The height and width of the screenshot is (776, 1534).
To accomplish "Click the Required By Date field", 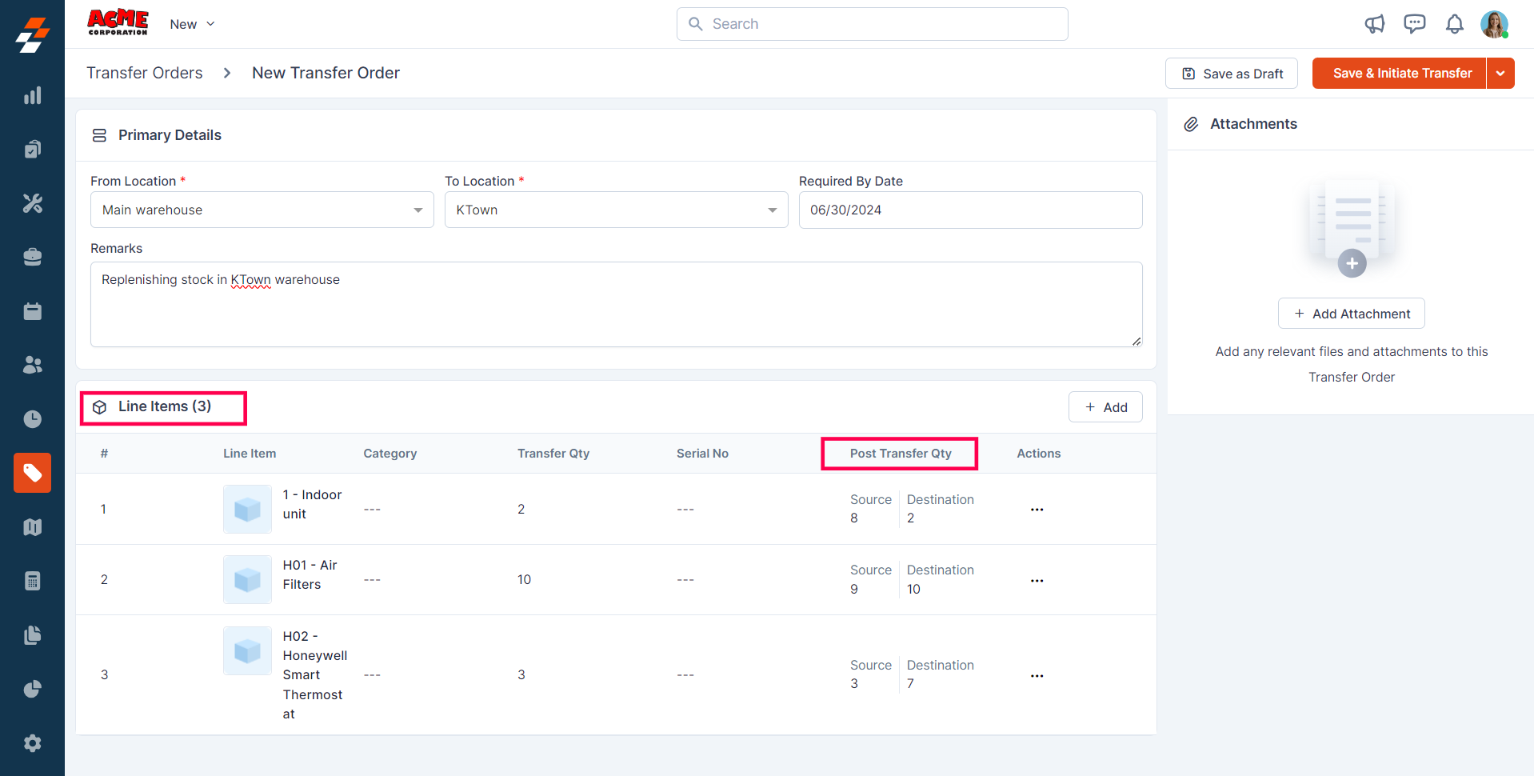I will (970, 210).
